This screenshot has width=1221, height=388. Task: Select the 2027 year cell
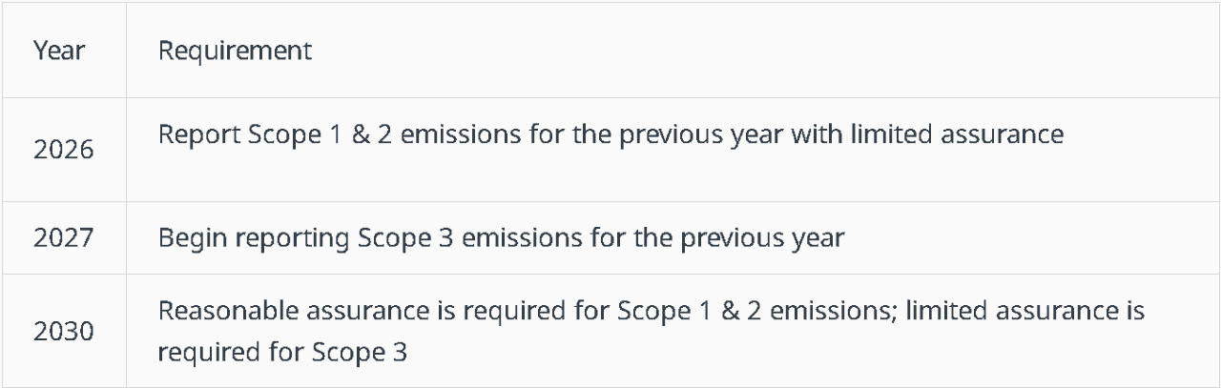click(64, 238)
